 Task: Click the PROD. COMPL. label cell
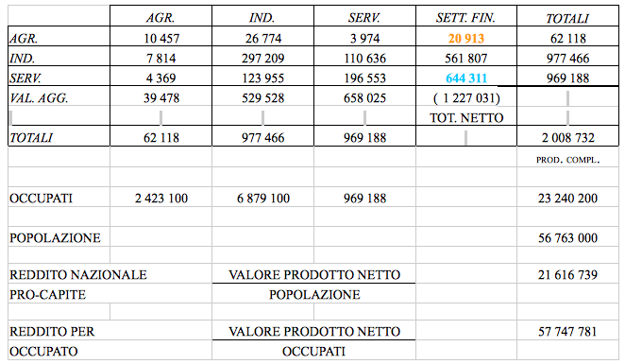click(567, 160)
